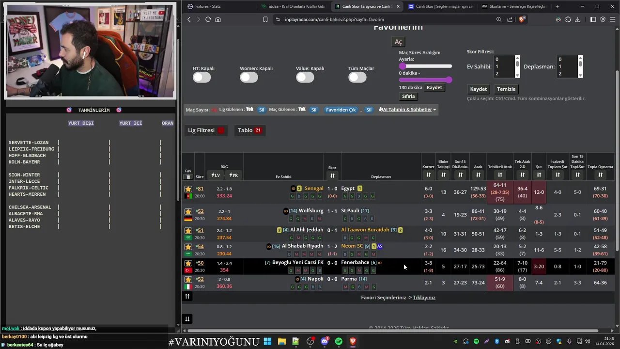Jump to bottom with double down-arrow button

pos(187,318)
